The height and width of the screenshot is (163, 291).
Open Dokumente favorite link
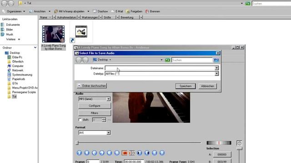pos(13,24)
